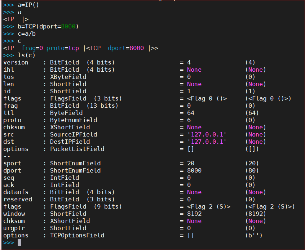
Task: Click the 'ihl' field name
Action: pos(9,70)
